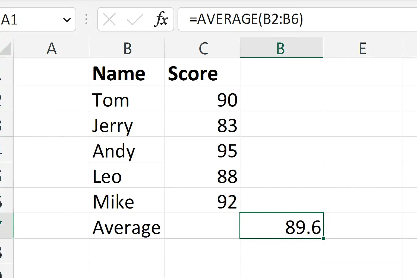Click the Select All corner triangle
The width and height of the screenshot is (417, 278).
(x=6, y=49)
